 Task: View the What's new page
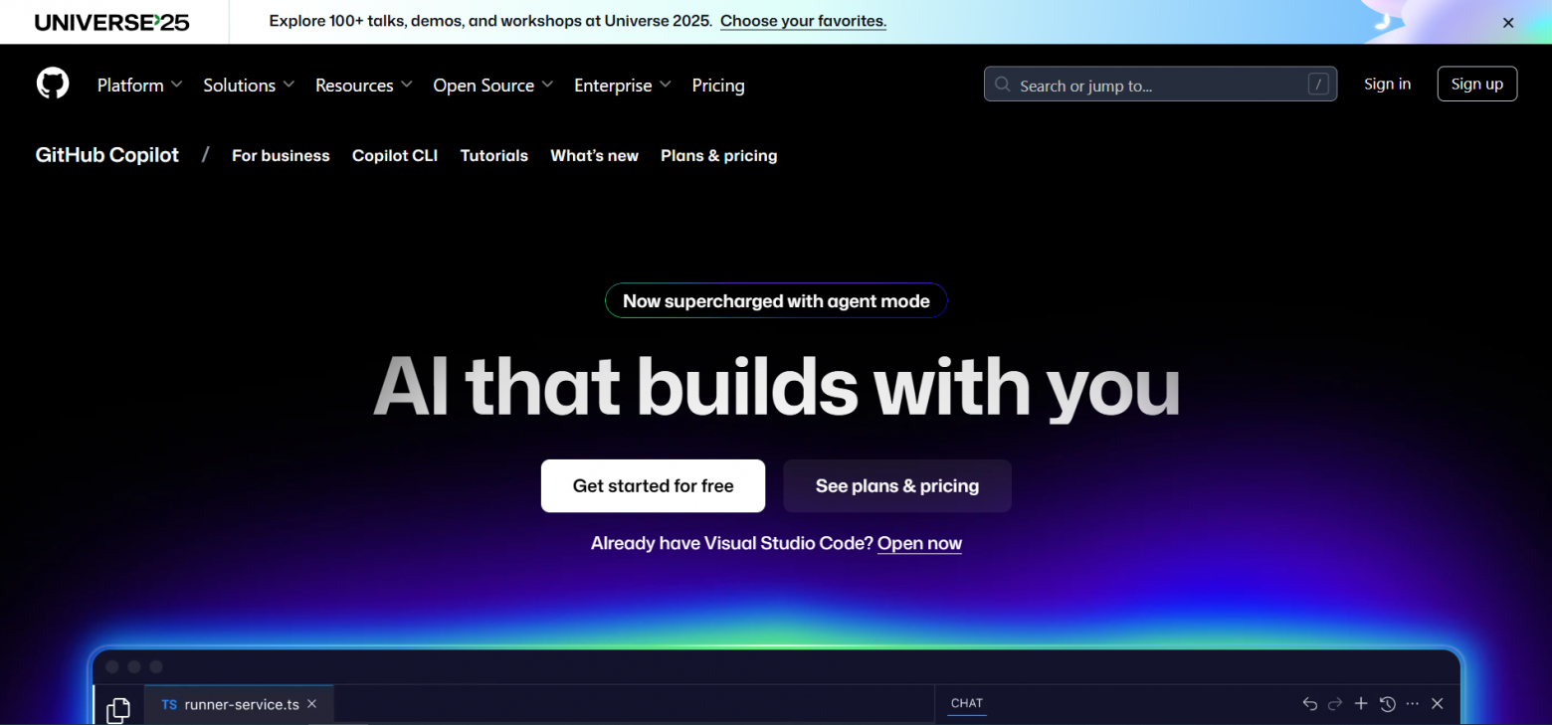pos(595,156)
